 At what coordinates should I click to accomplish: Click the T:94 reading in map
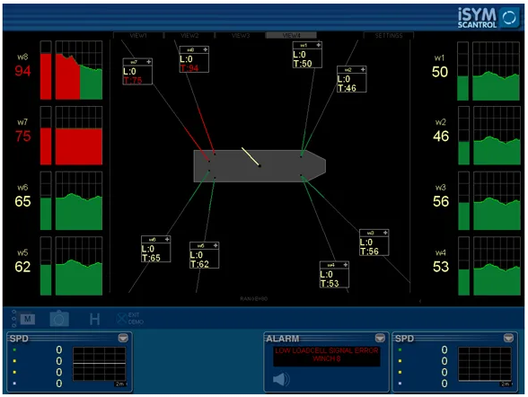(189, 68)
